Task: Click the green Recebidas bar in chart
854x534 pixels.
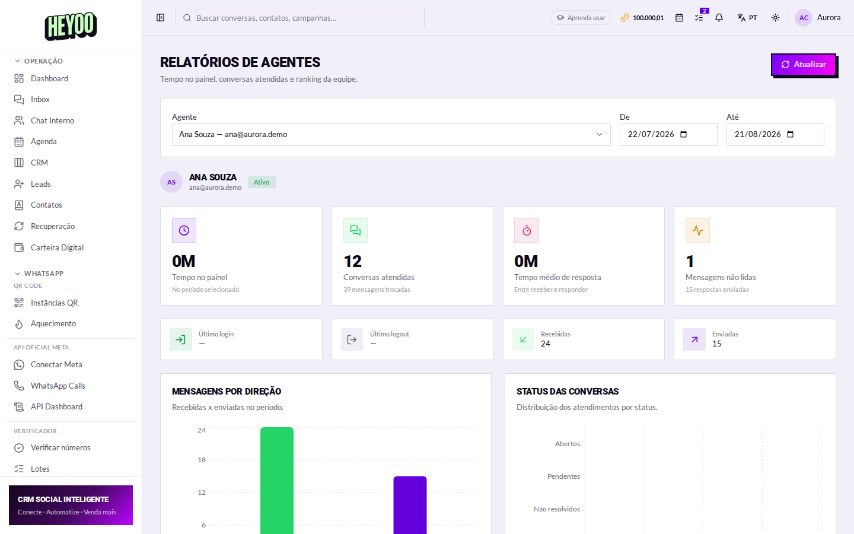Action: [277, 481]
